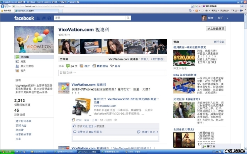Stop loading with the red X icon

pos(200,6)
